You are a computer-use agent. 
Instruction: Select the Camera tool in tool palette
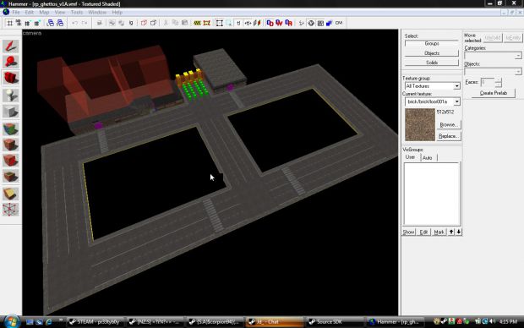(11, 77)
